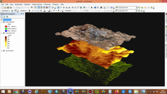Screen dimensions: 167x94
Task: Select the Identify tool
Action: 95,8
